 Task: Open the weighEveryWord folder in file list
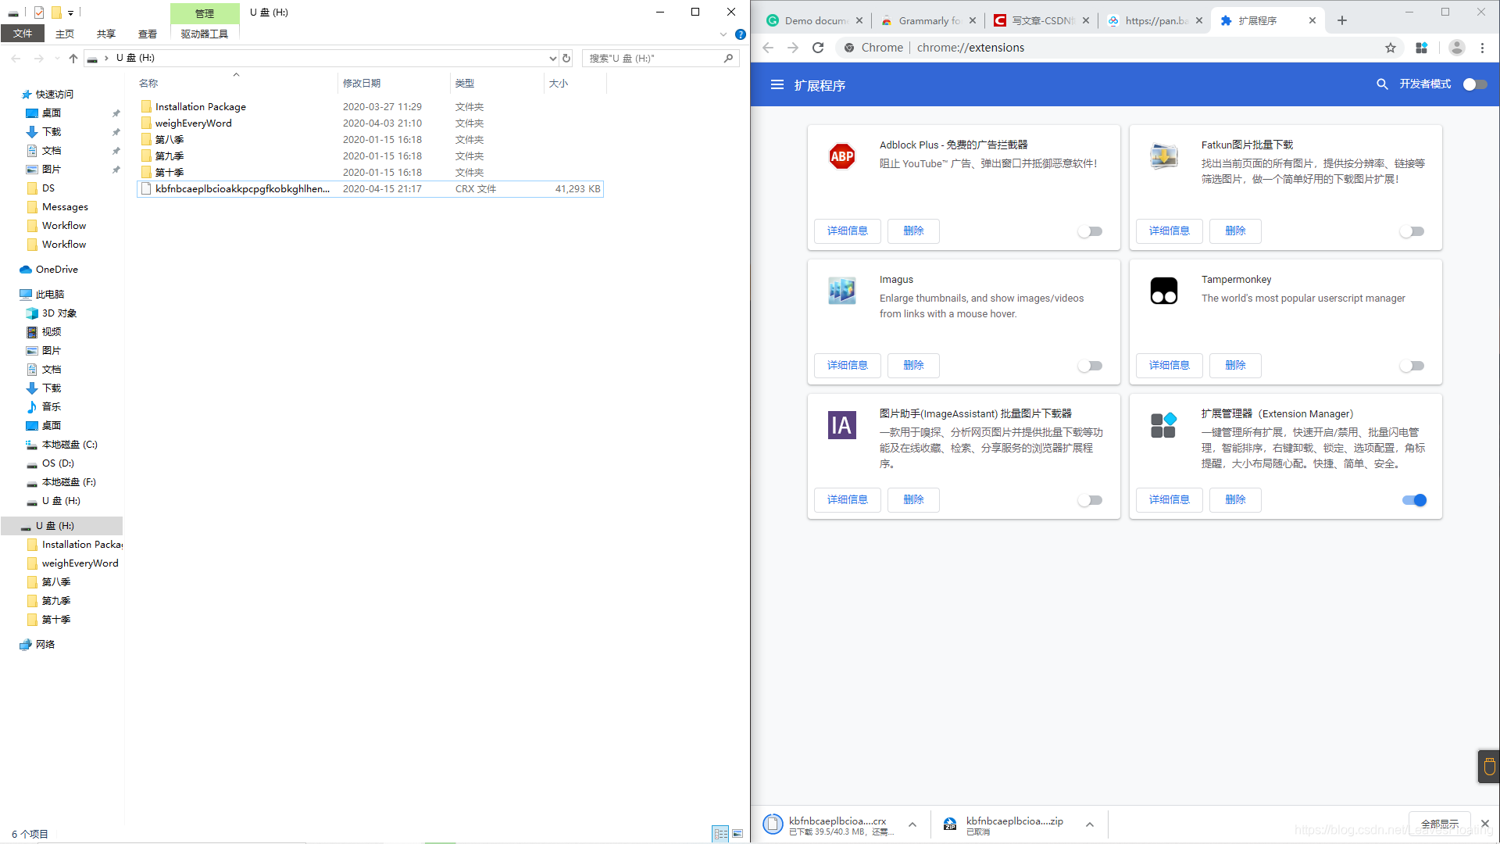coord(193,123)
